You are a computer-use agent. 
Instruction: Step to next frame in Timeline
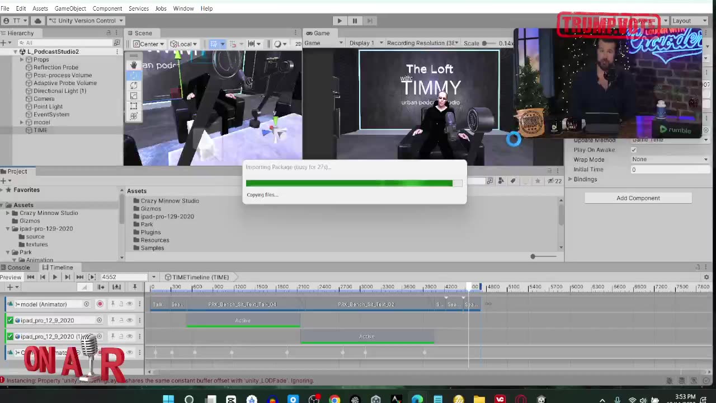(x=67, y=277)
